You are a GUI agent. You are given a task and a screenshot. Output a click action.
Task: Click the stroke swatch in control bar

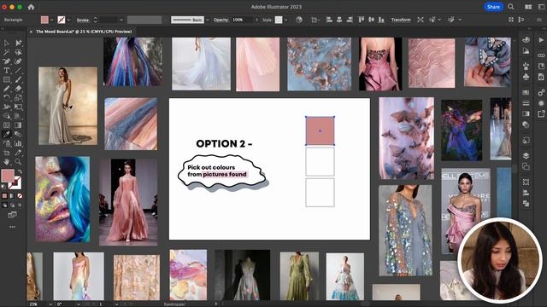[x=62, y=20]
